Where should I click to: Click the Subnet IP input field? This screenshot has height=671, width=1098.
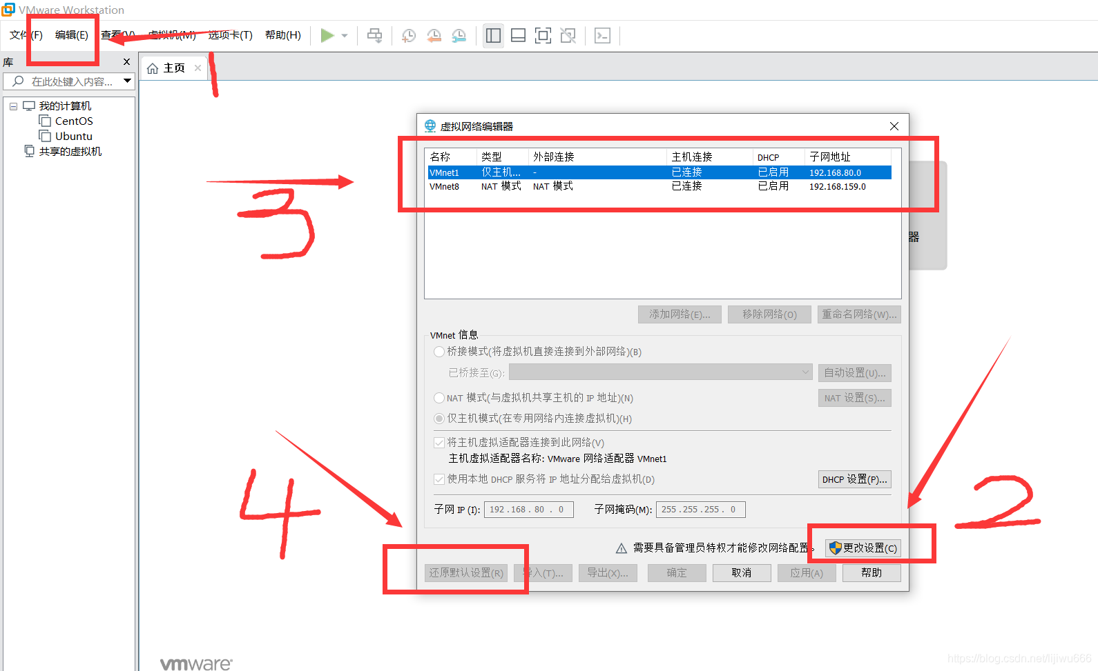coord(529,510)
